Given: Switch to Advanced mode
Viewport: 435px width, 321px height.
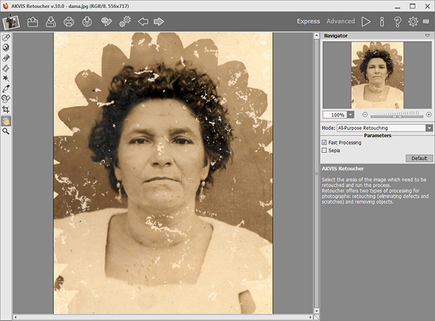Looking at the screenshot, I should (341, 21).
